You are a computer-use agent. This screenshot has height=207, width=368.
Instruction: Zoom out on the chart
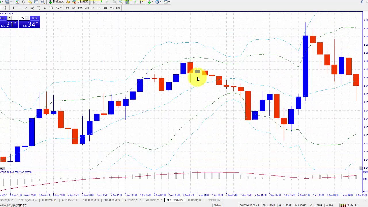[121, 2]
